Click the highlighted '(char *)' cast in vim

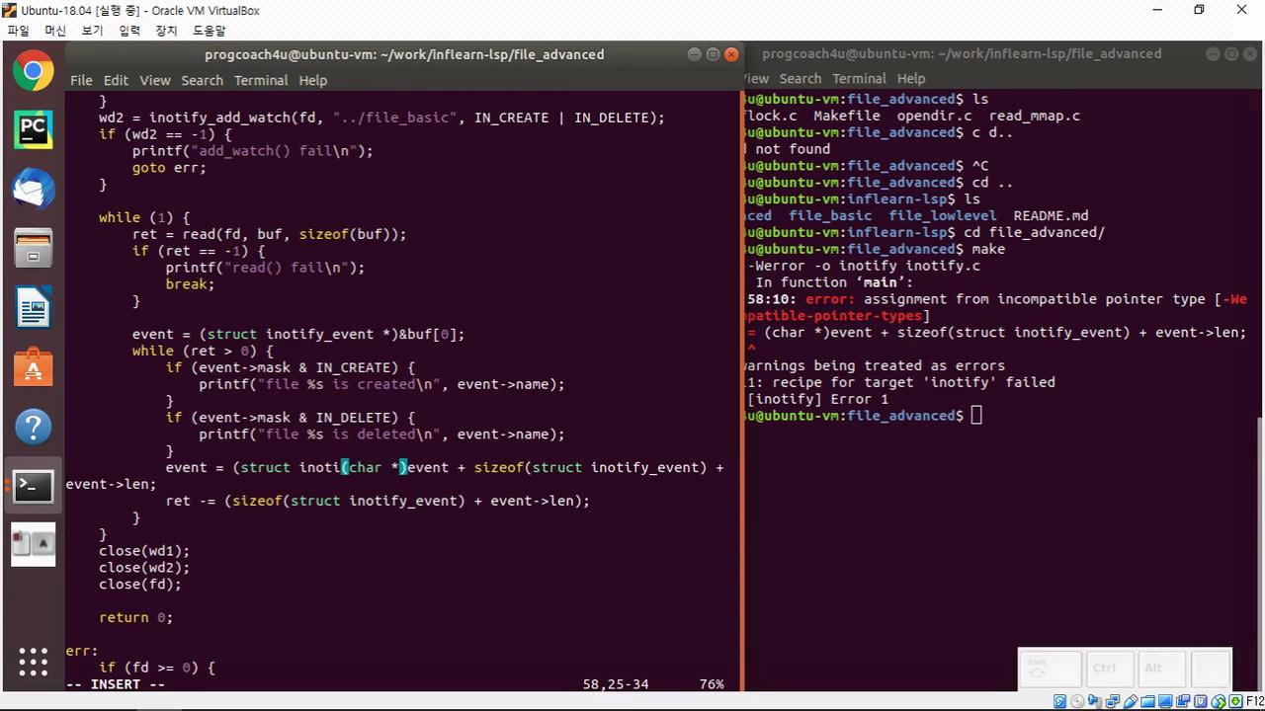click(x=374, y=467)
